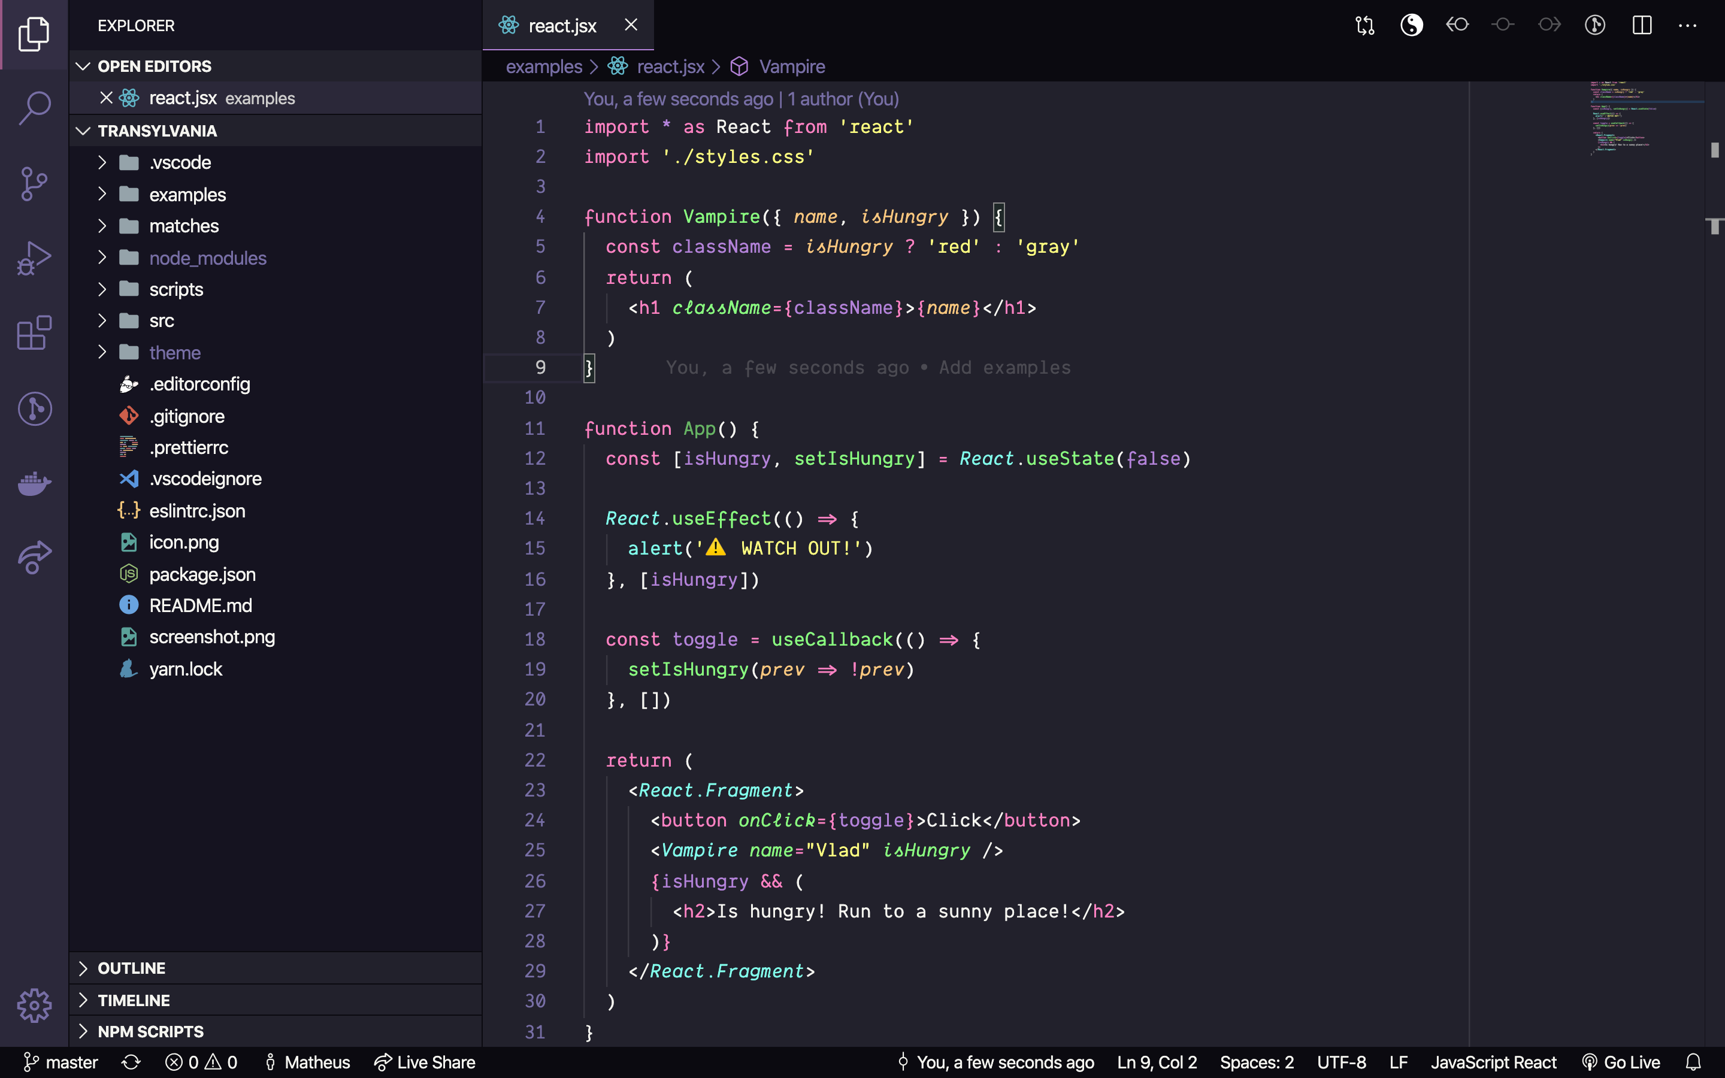The height and width of the screenshot is (1078, 1725).
Task: Collapse the OPEN EDITORS section
Action: (x=154, y=66)
